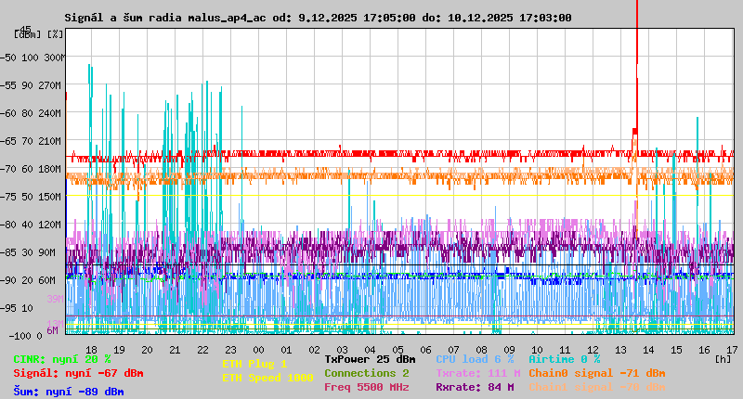Click the blue Šum legend label
Viewport: 743px width, 399px height.
point(69,392)
